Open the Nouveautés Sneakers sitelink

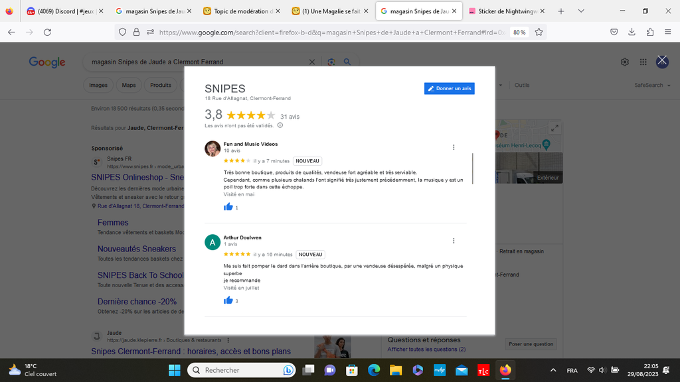(x=137, y=249)
